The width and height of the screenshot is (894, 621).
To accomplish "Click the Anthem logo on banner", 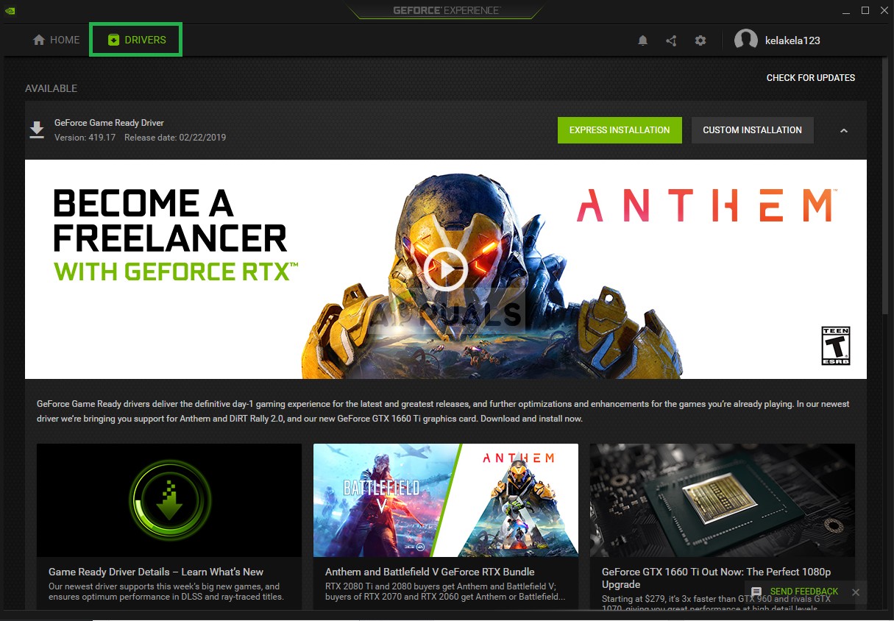I will [x=705, y=205].
